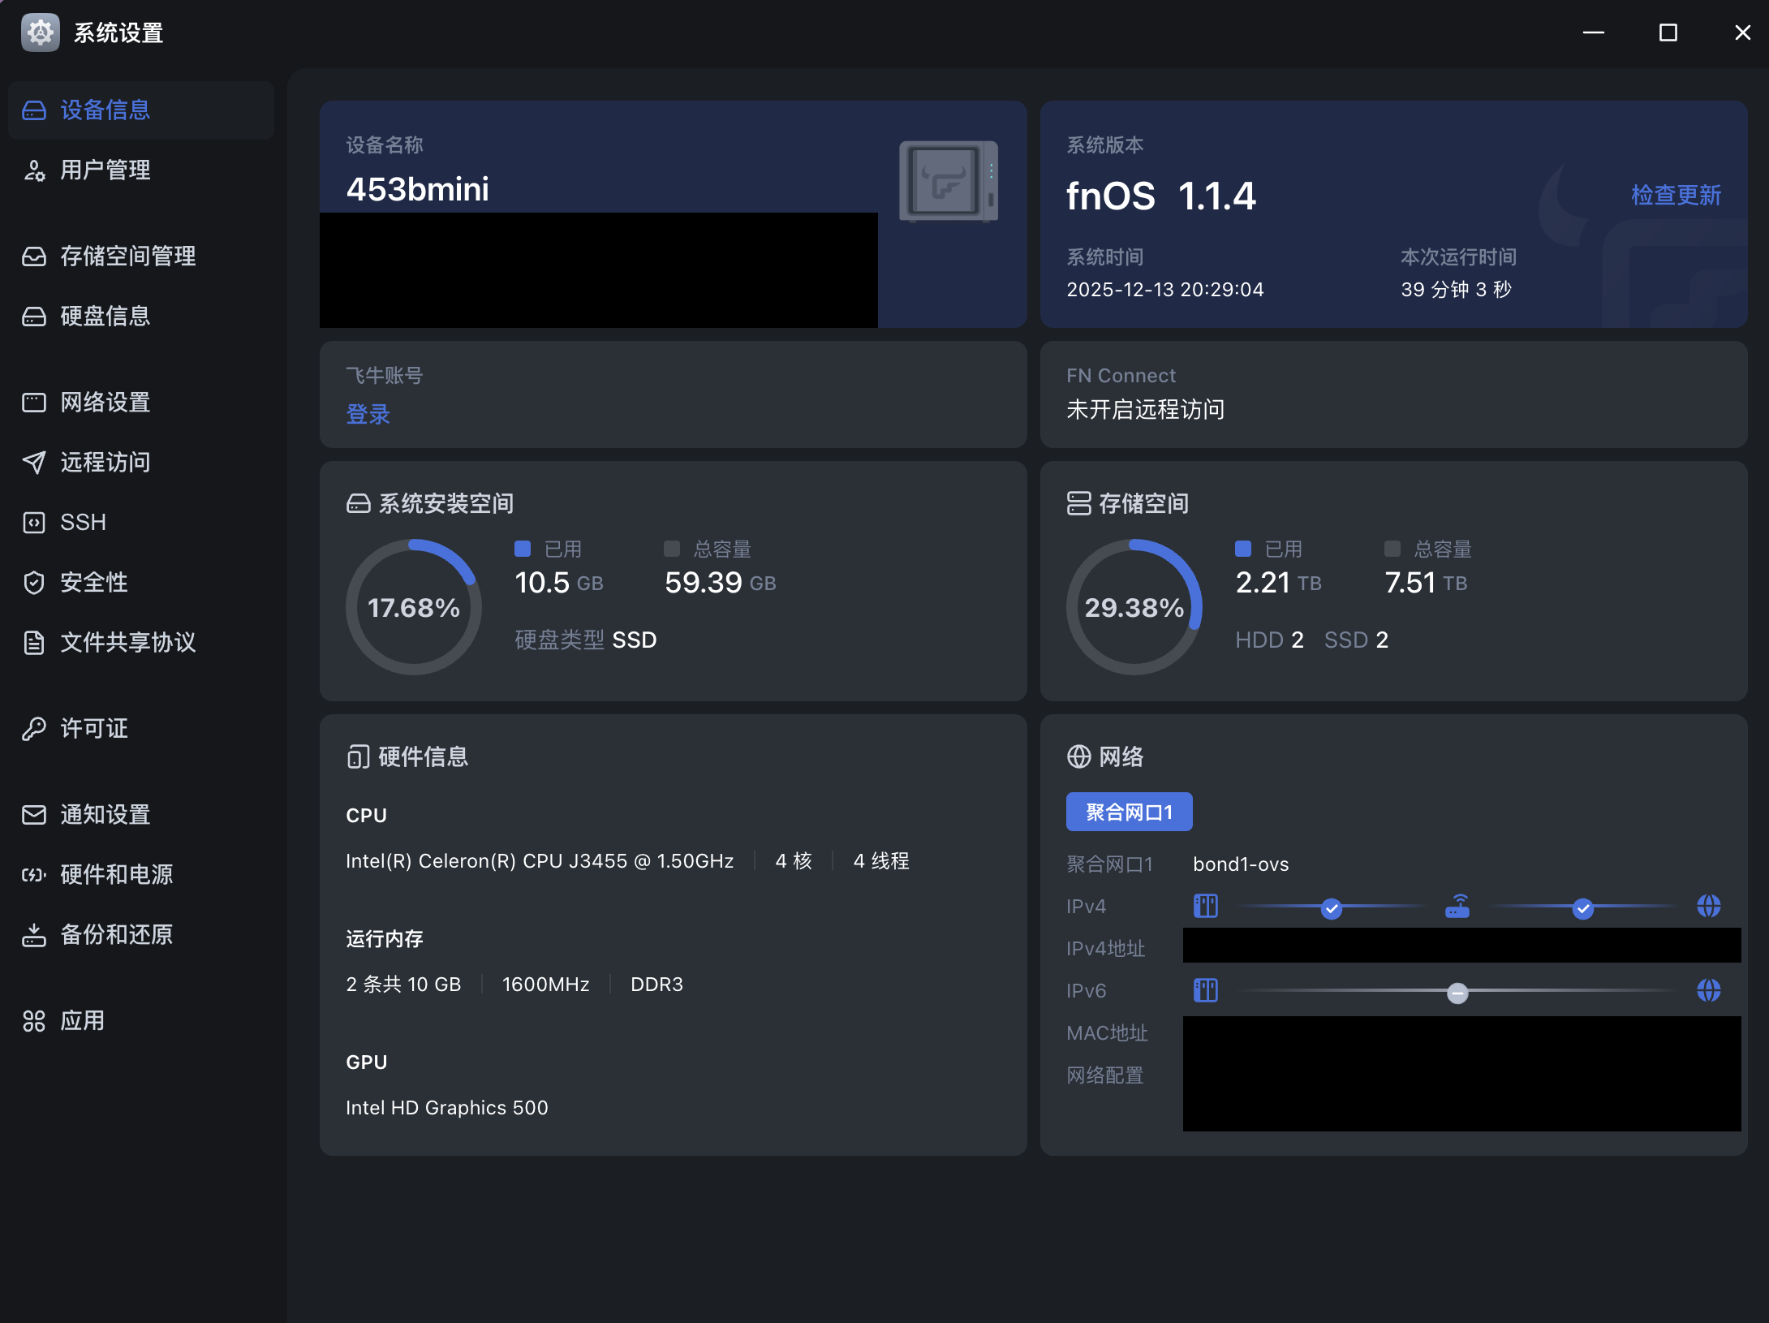
Task: Open the 存储空间管理 sidebar section
Action: (x=127, y=256)
